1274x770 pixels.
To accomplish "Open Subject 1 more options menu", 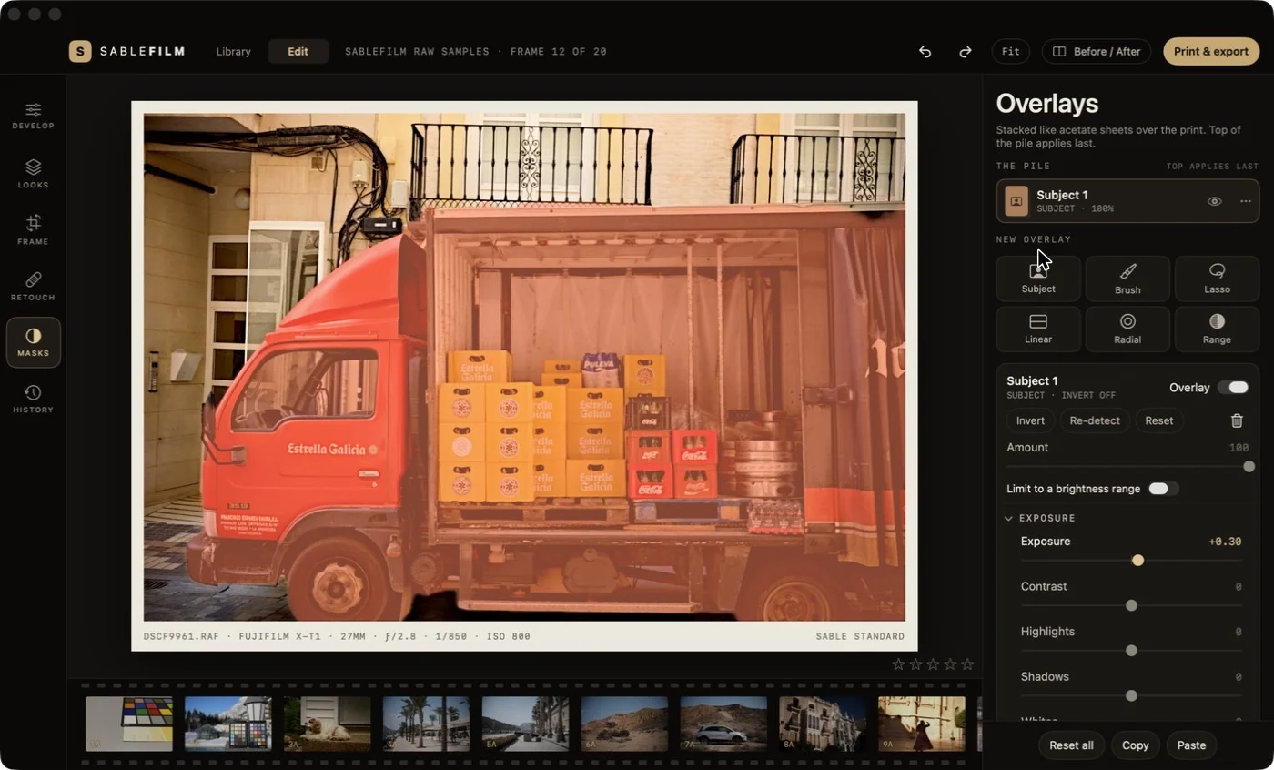I will 1245,201.
